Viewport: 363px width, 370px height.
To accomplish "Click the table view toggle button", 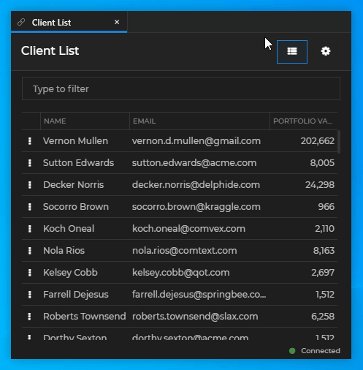I will click(x=292, y=52).
